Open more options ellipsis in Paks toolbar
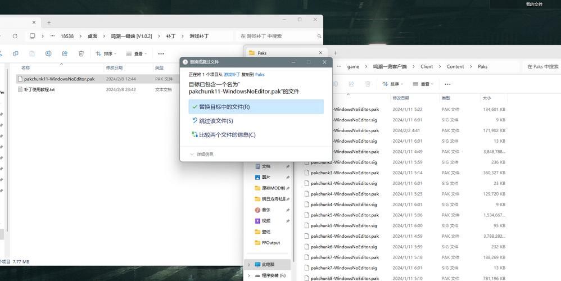The image size is (561, 281). (447, 84)
